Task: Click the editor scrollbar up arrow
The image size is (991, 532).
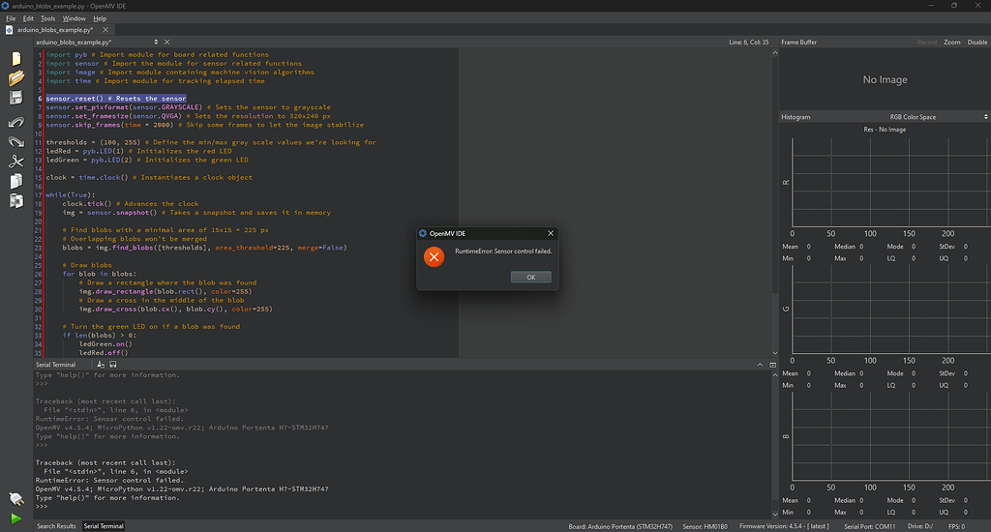Action: (775, 54)
